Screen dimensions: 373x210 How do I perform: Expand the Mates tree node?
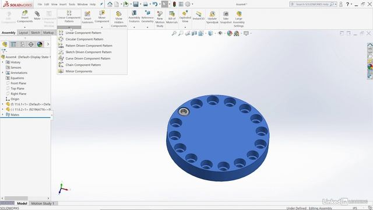click(2, 114)
